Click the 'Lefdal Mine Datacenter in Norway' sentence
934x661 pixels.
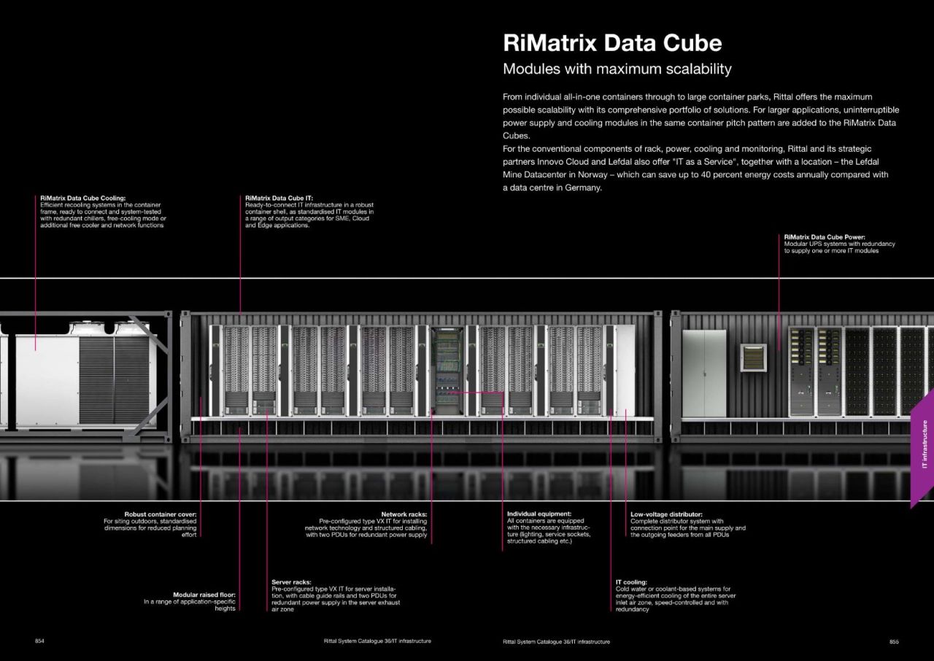pos(695,169)
